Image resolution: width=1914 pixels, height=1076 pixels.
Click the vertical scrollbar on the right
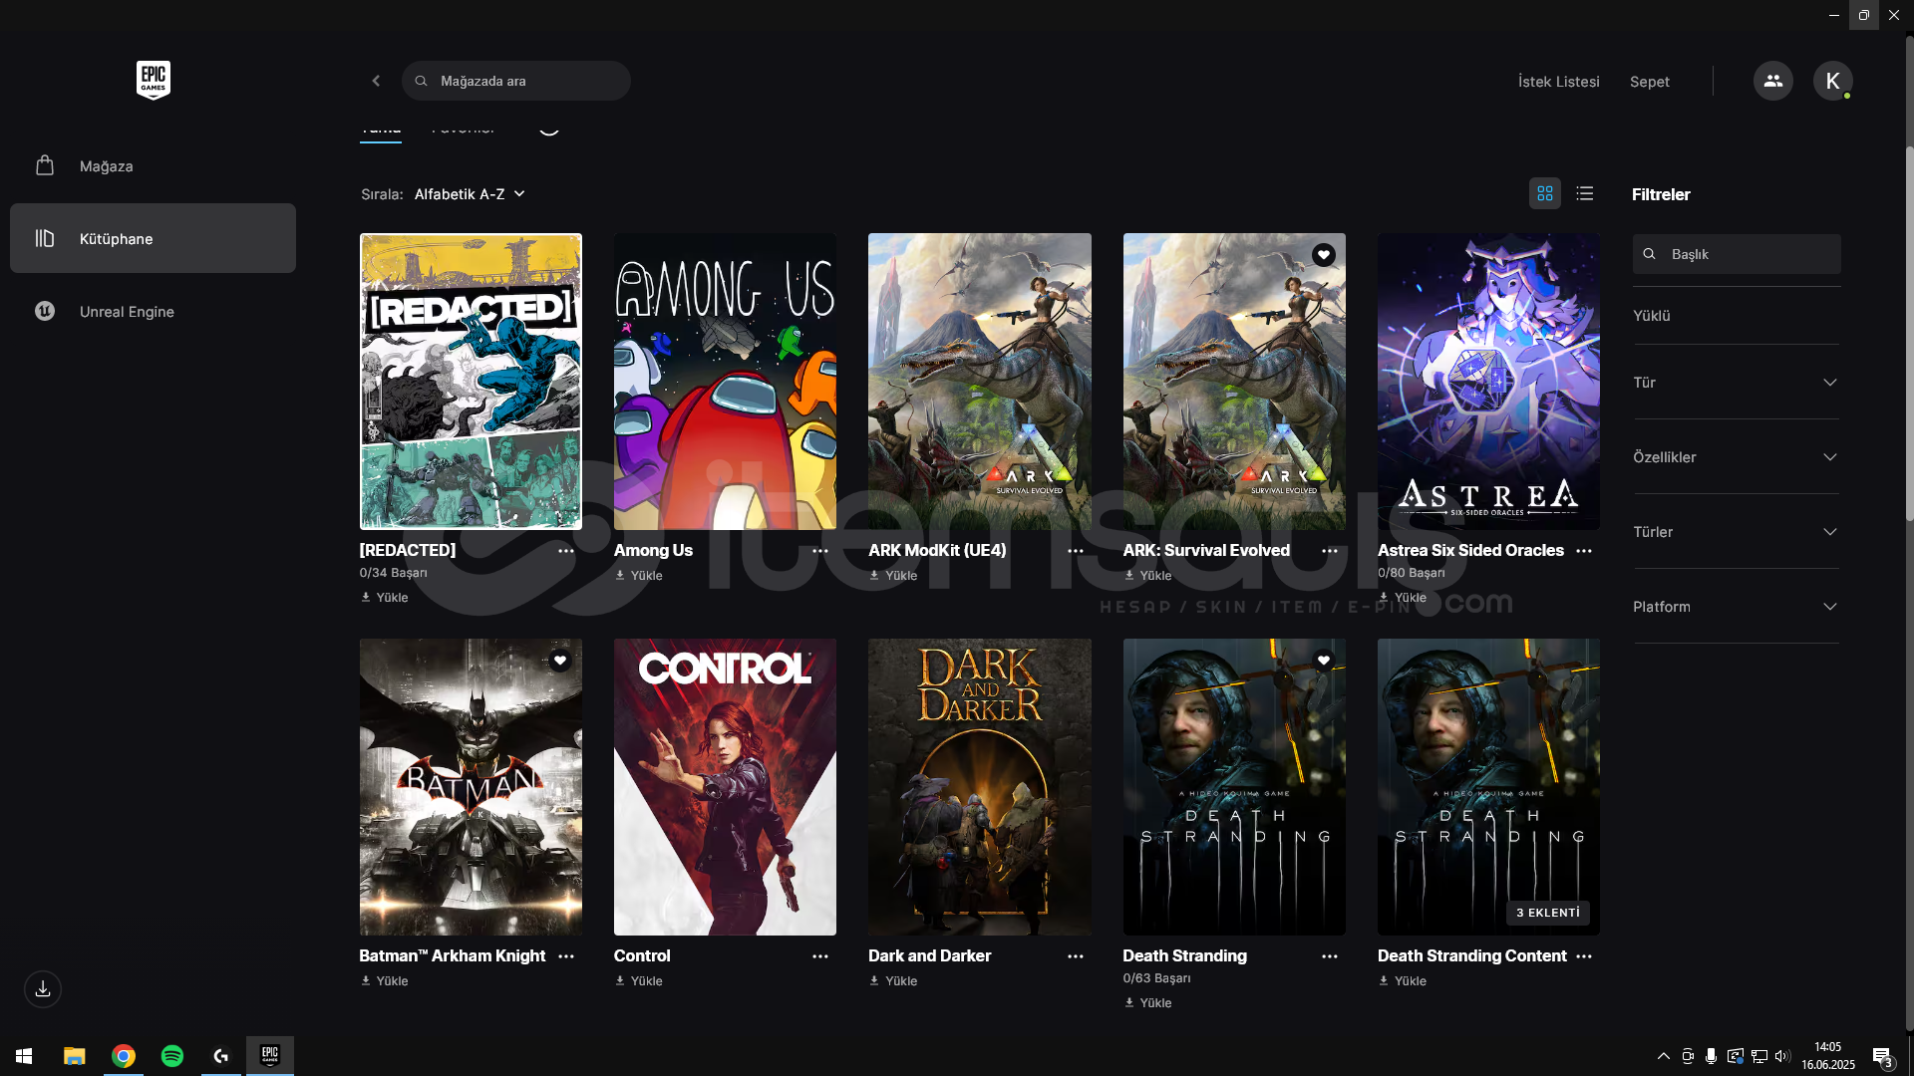click(1909, 334)
